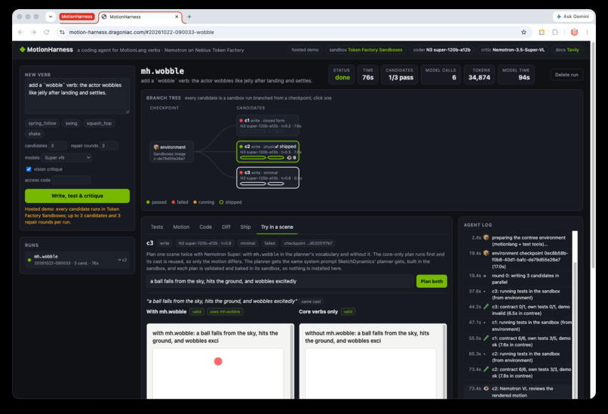Select shipped candidate c2 node
Screen dimensions: 608x414
(x=268, y=151)
